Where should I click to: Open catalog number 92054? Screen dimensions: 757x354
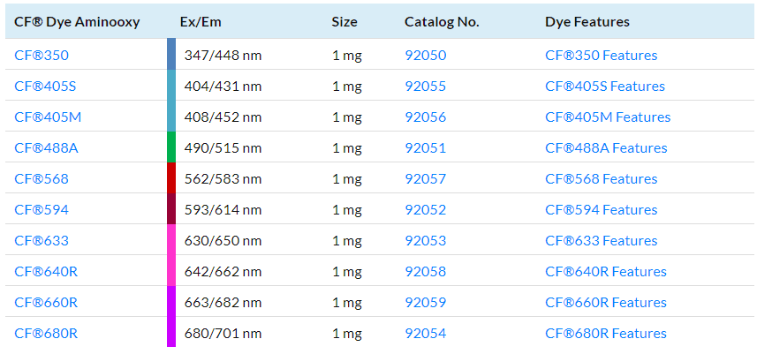(x=425, y=334)
